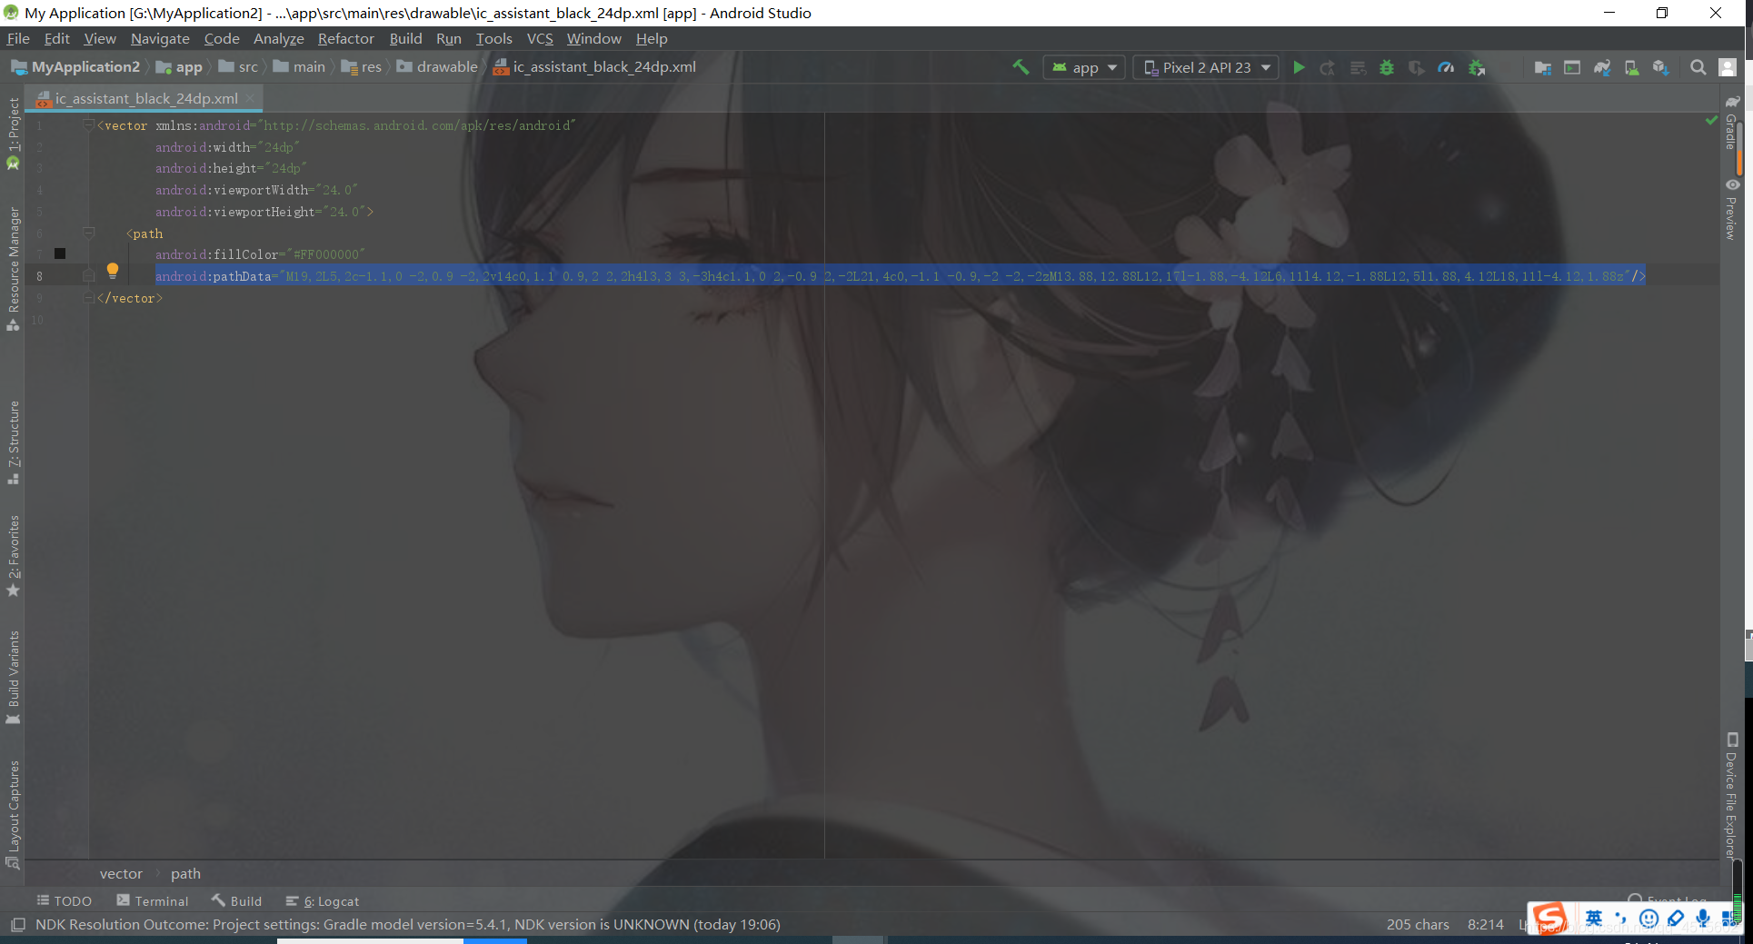This screenshot has height=944, width=1753.
Task: Open the TODO tool window button
Action: [65, 901]
